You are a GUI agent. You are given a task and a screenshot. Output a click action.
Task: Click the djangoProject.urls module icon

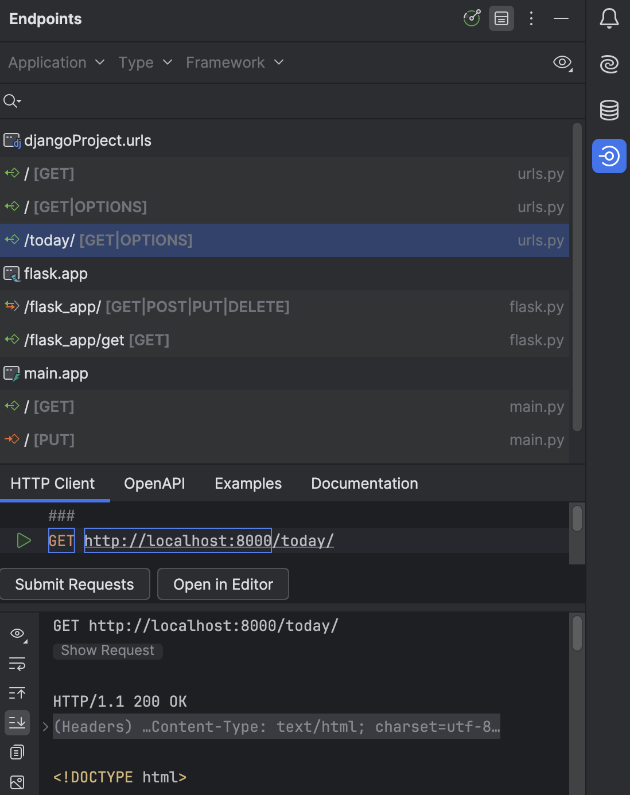(12, 141)
